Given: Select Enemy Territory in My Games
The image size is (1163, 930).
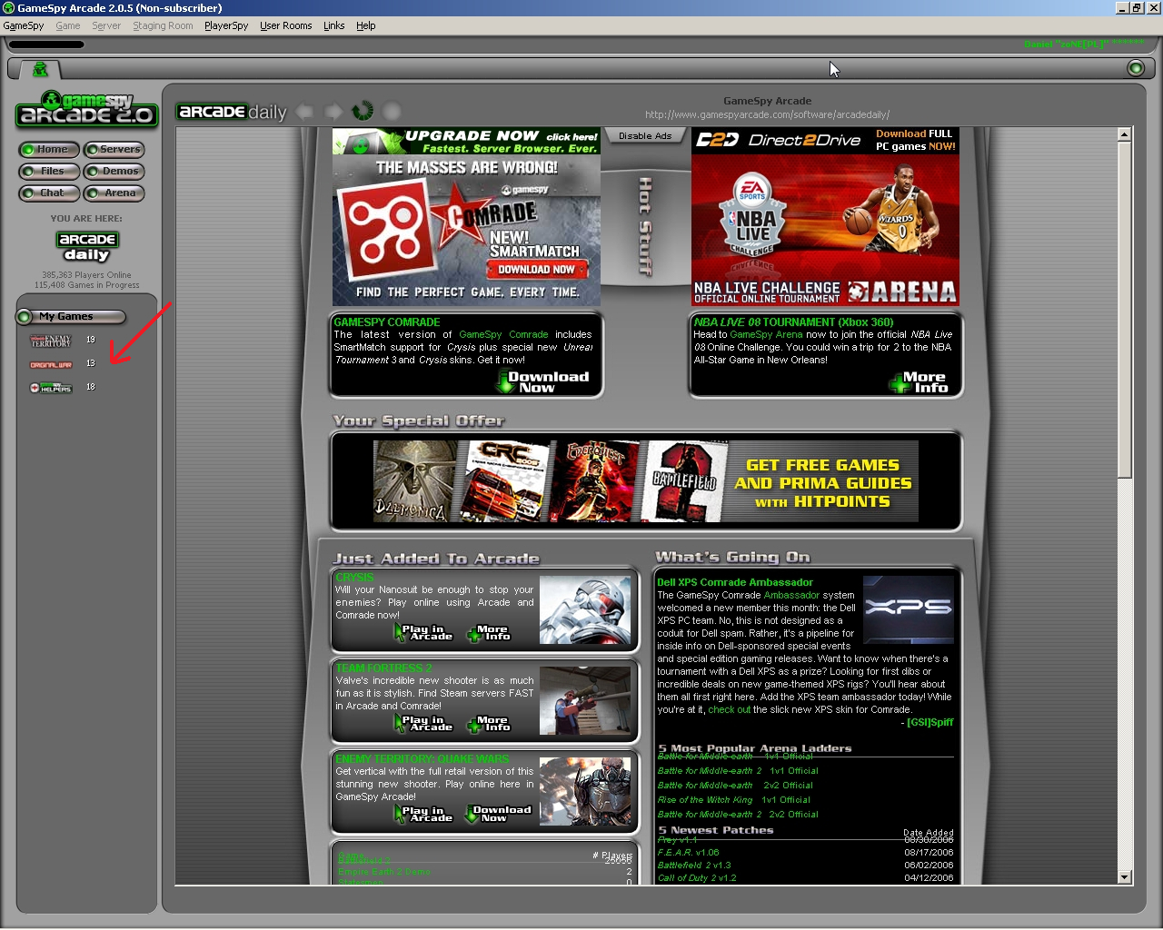Looking at the screenshot, I should point(51,341).
